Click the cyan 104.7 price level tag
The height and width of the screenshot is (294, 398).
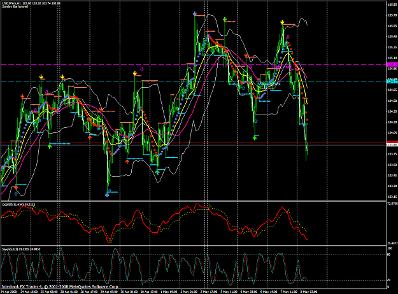392,81
